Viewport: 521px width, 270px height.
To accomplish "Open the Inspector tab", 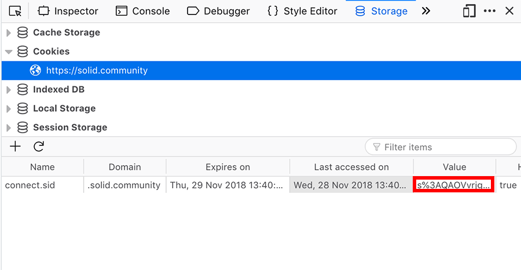I will coord(68,12).
